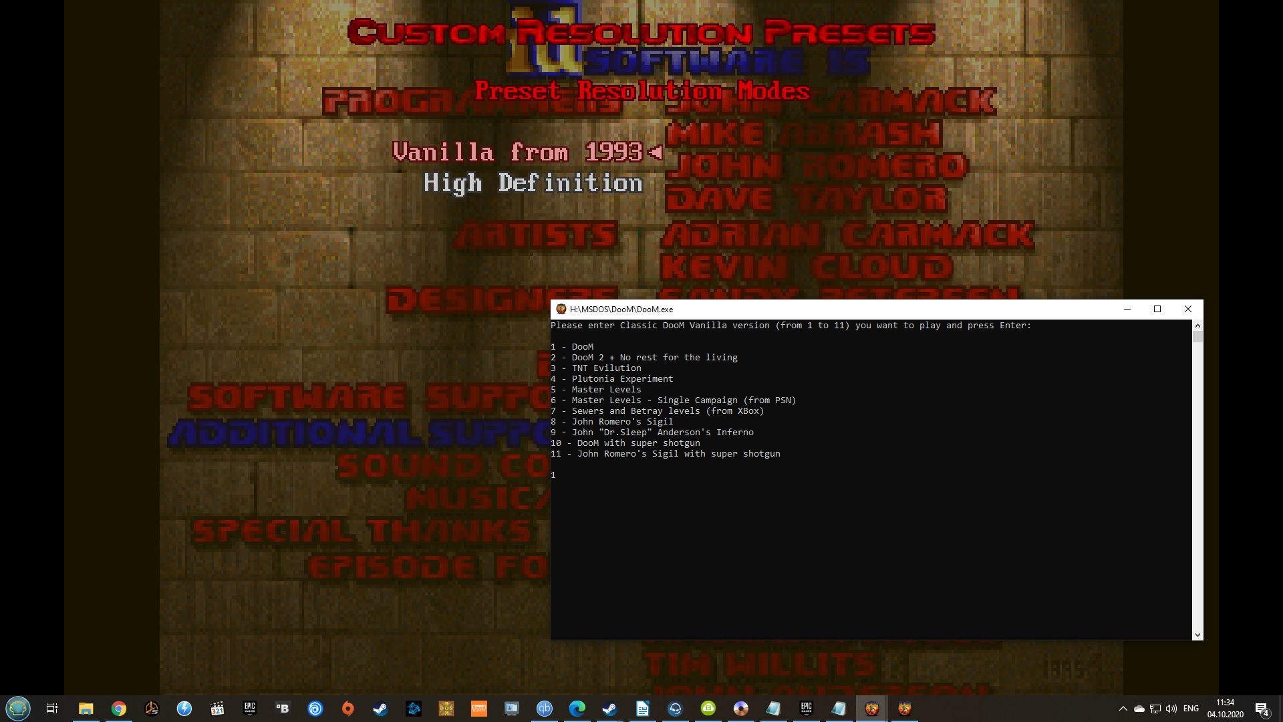Open the volume control in tray
Screen dimensions: 1283x722
pyautogui.click(x=1171, y=709)
